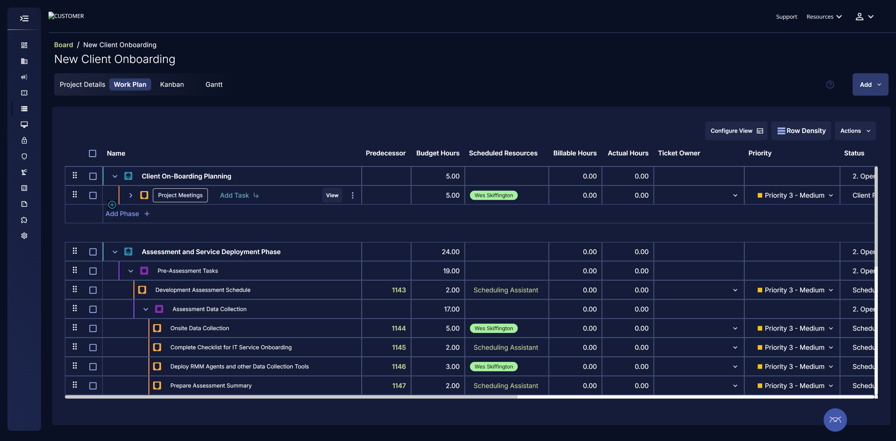Open the monitor icon in the sidebar
896x441 pixels.
coord(24,125)
